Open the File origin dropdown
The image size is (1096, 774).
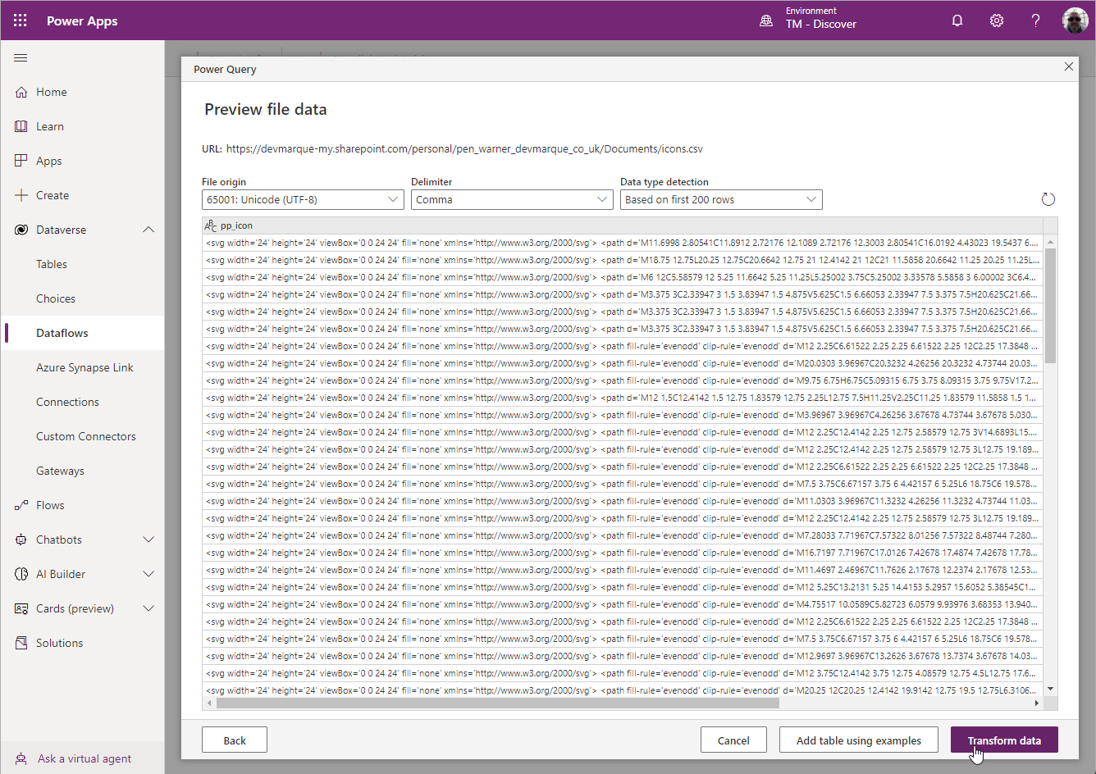(303, 199)
